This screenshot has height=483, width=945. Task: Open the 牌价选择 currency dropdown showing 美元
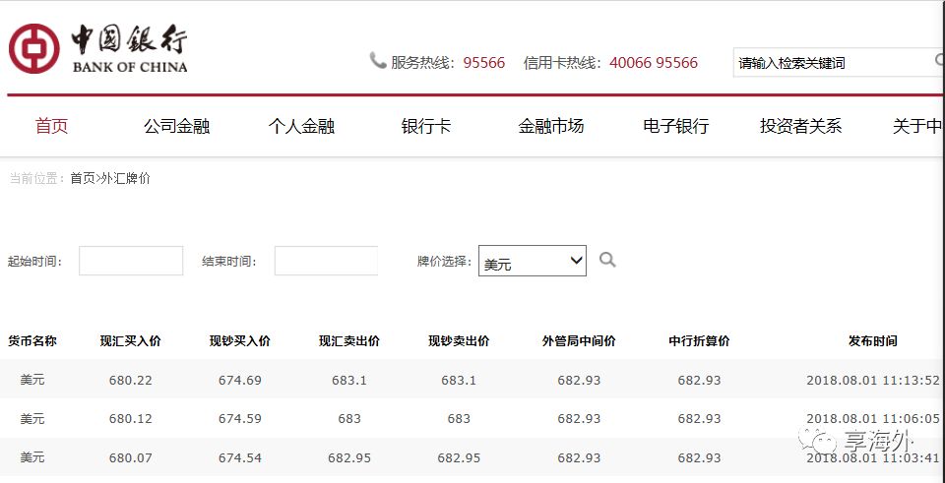pyautogui.click(x=533, y=261)
